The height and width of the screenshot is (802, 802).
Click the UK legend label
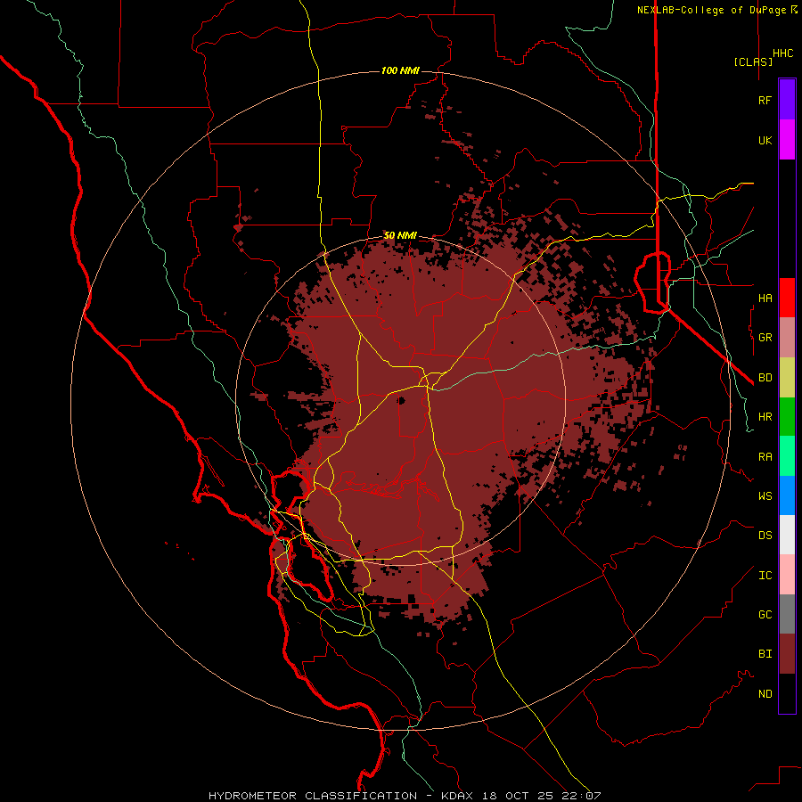765,140
